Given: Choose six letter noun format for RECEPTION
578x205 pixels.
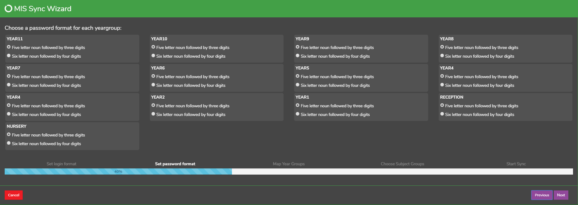Looking at the screenshot, I should [442, 114].
